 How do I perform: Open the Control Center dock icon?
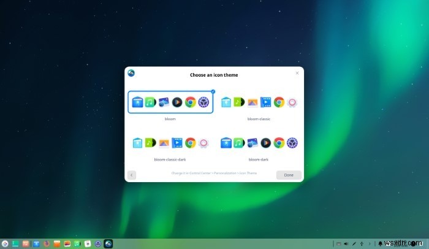[98, 243]
